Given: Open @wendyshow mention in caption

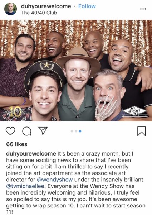Looking at the screenshot, I should coord(55,180).
